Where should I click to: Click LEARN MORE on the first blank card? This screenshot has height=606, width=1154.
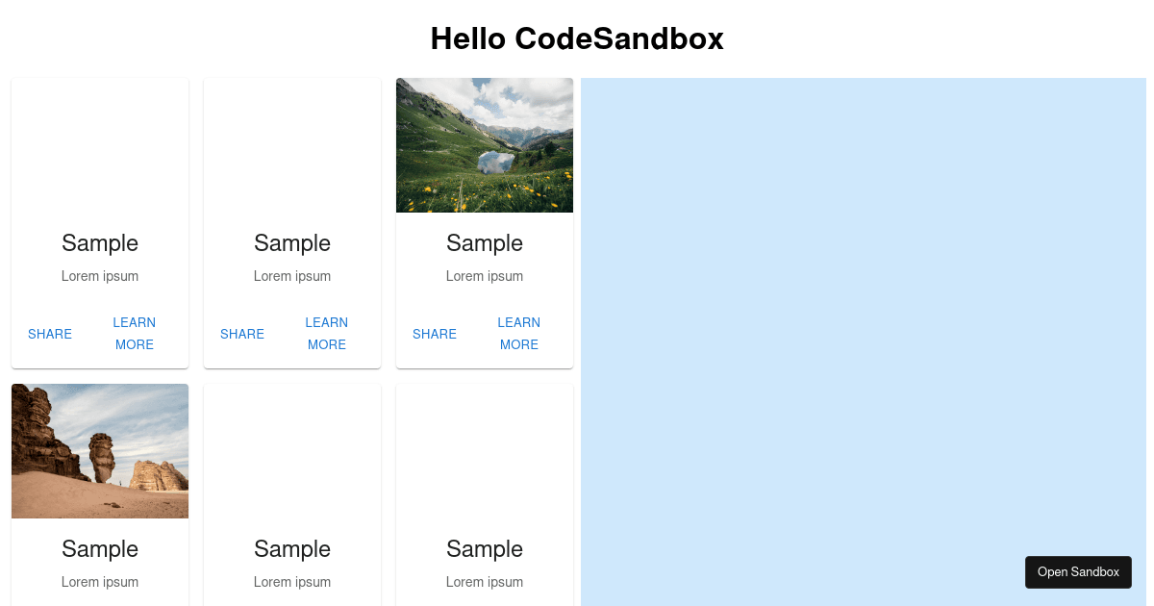pyautogui.click(x=135, y=334)
